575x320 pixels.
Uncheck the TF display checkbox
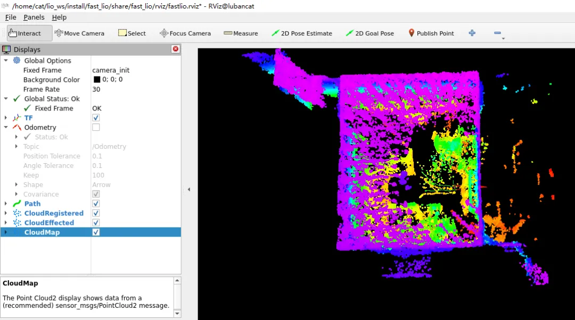[96, 117]
